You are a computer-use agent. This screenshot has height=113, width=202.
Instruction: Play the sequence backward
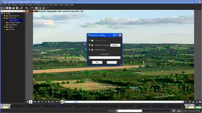(42, 102)
